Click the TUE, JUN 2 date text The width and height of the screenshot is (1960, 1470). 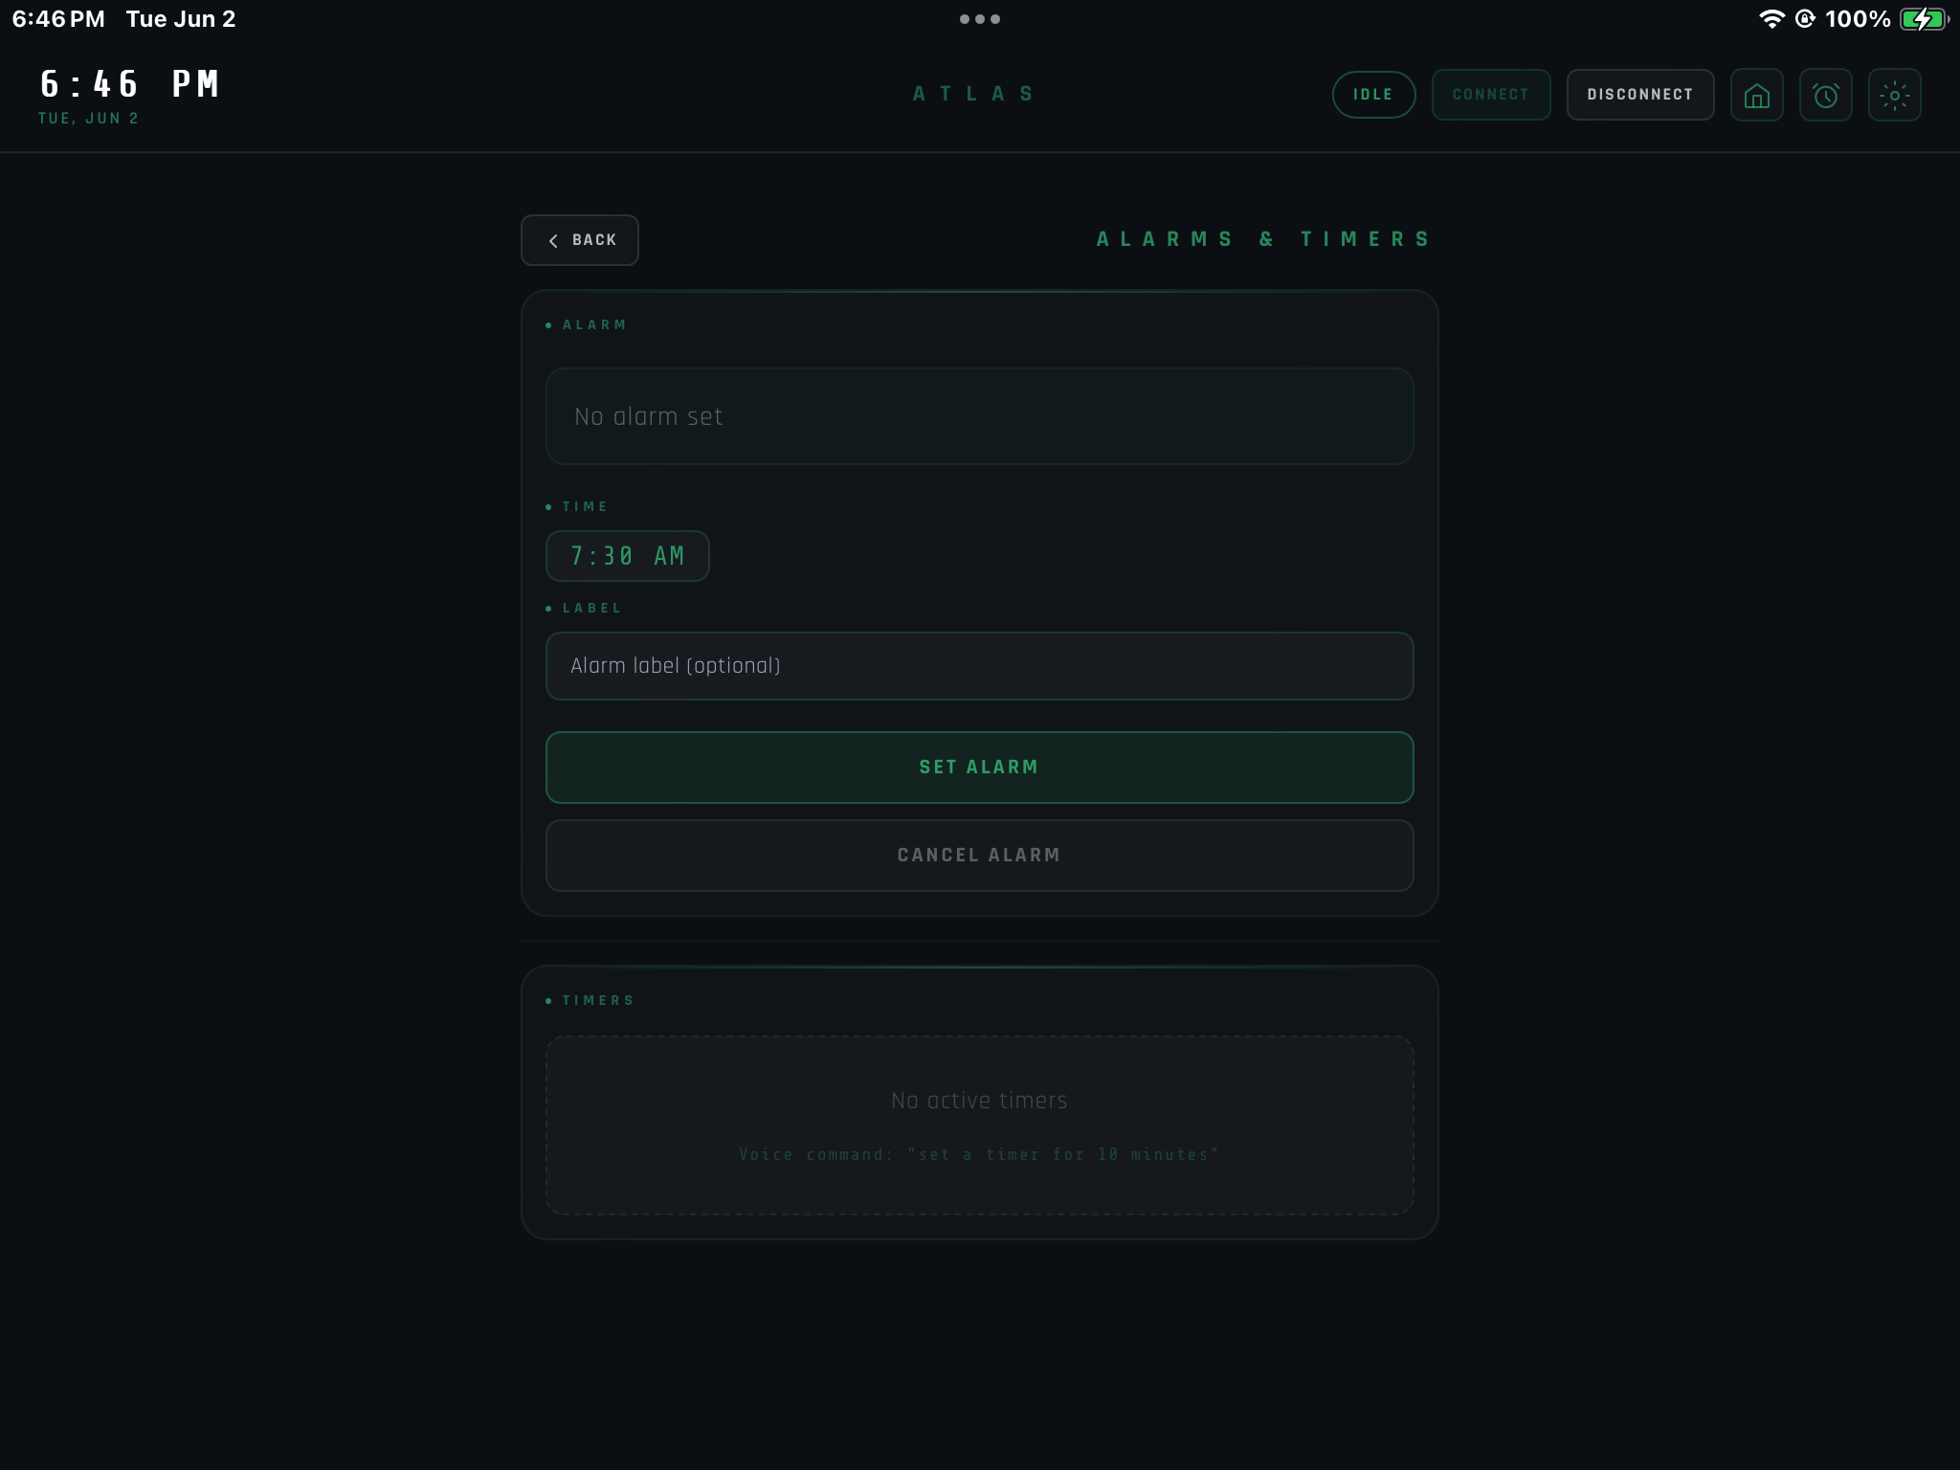pos(89,119)
